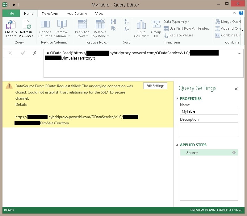
Task: Open the Refresh Preview dropdown arrow
Action: pyautogui.click(x=32, y=36)
